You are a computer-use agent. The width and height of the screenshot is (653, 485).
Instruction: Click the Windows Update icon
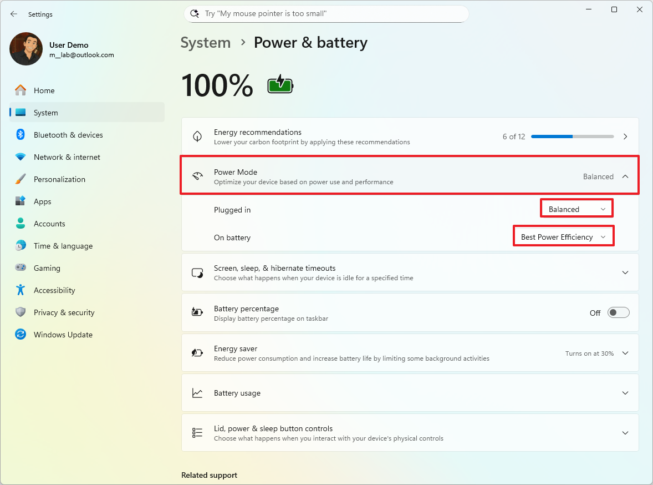pyautogui.click(x=20, y=335)
